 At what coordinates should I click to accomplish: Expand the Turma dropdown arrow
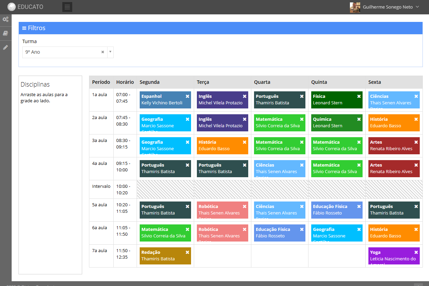point(110,52)
